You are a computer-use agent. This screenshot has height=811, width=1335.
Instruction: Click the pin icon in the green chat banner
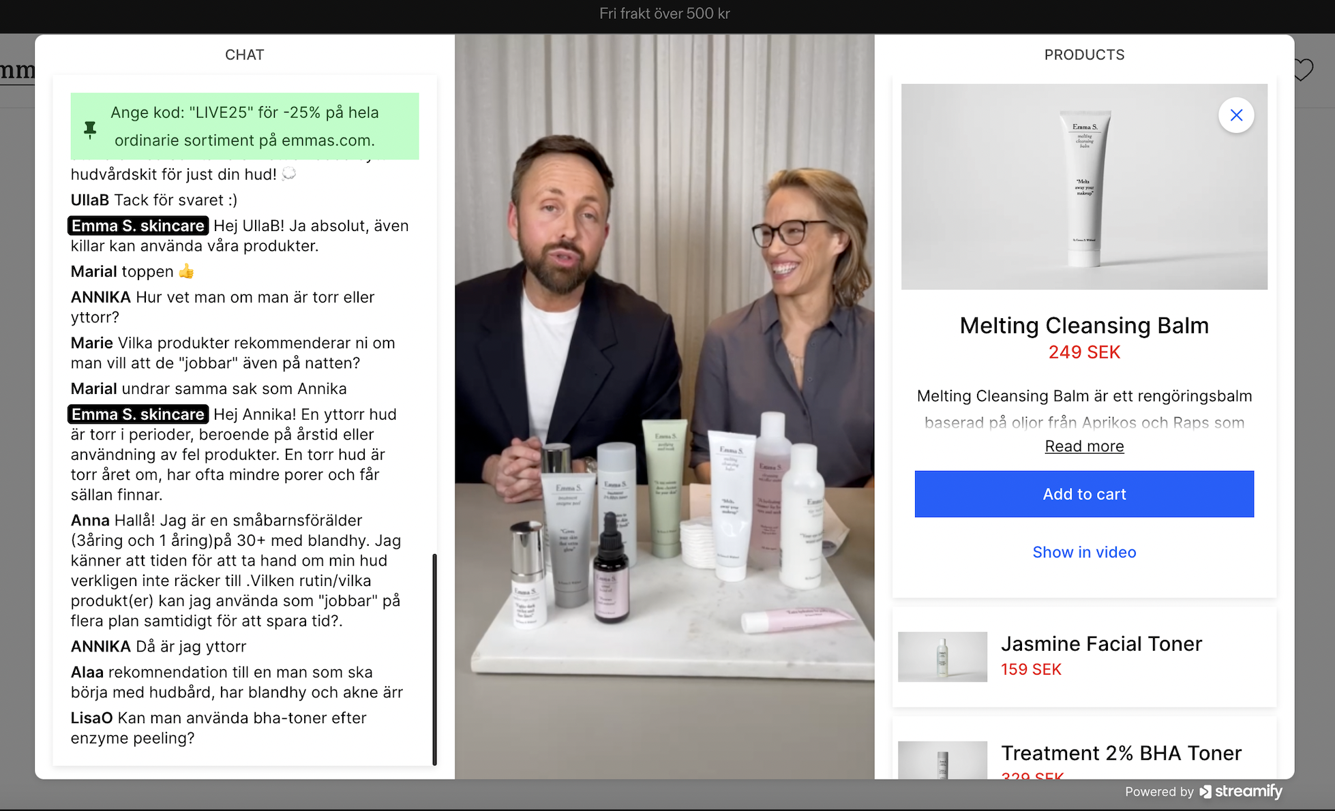tap(90, 129)
